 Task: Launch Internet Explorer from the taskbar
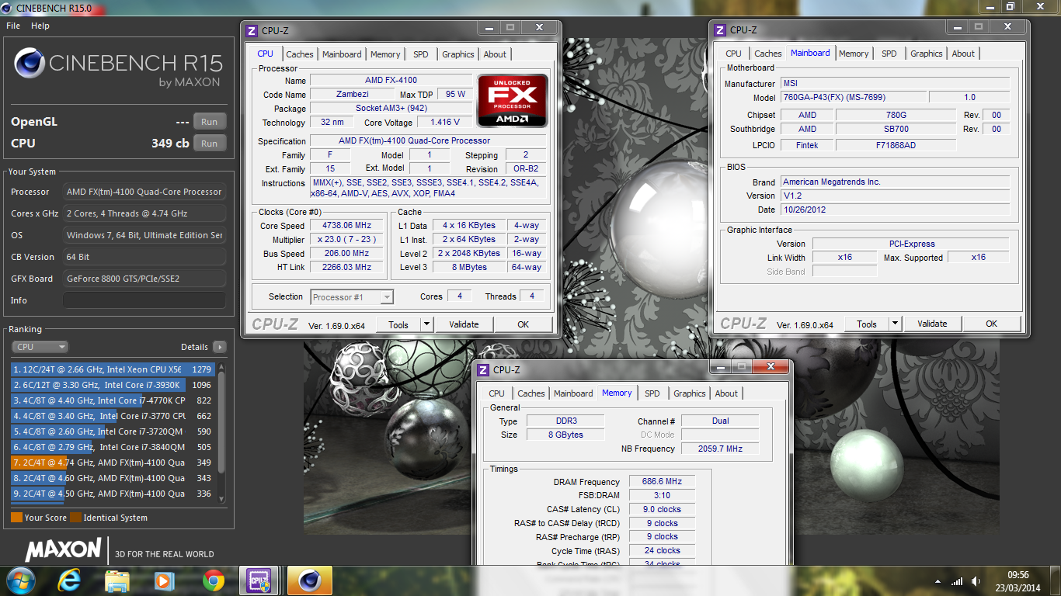pyautogui.click(x=69, y=580)
